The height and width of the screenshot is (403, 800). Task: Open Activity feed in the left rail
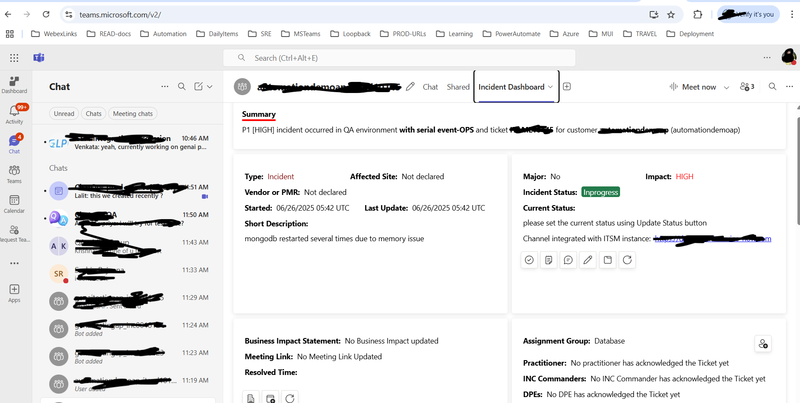tap(14, 113)
